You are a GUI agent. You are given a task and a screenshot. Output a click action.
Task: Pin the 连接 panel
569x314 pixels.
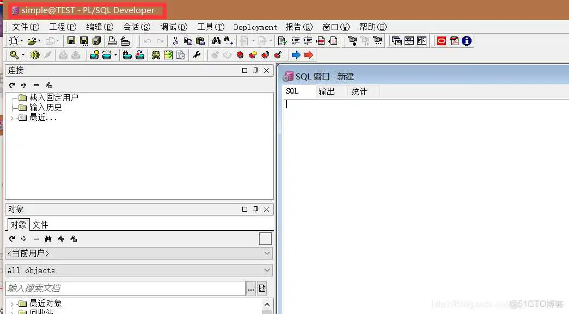[x=256, y=70]
